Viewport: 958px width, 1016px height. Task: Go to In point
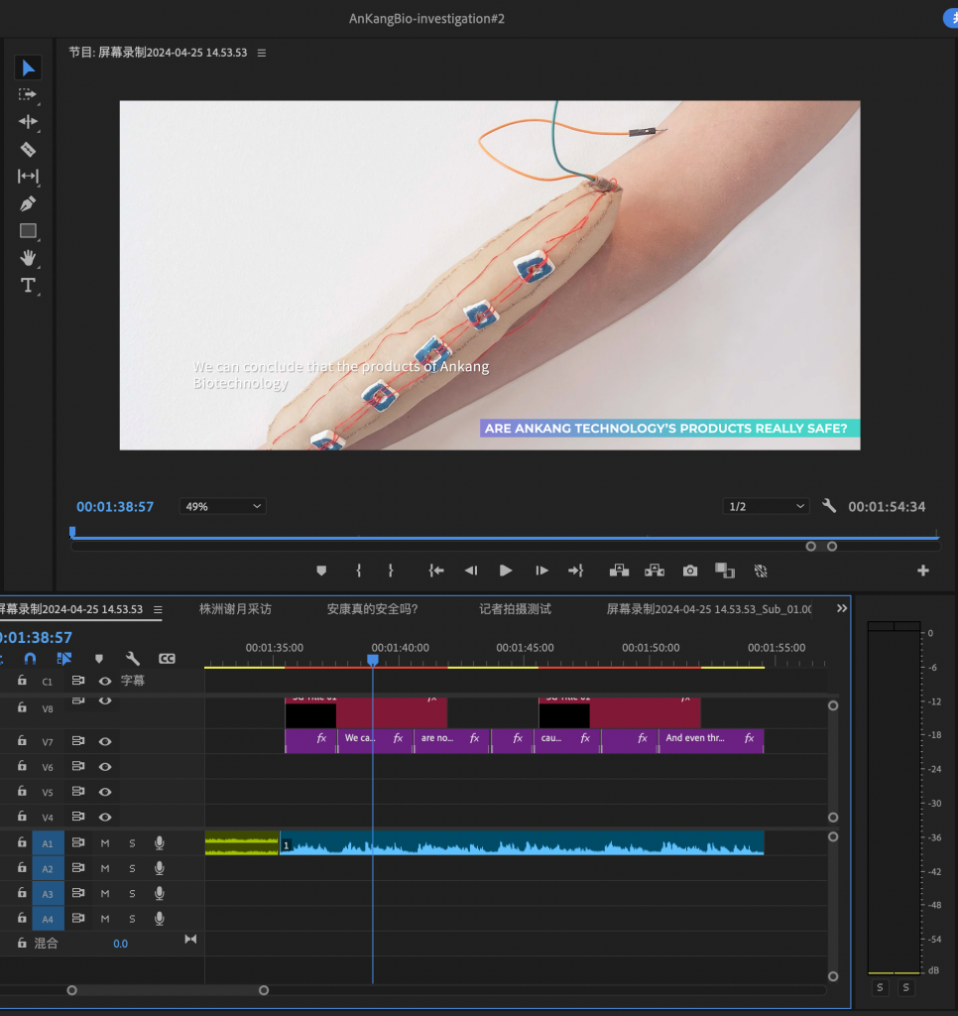[436, 571]
